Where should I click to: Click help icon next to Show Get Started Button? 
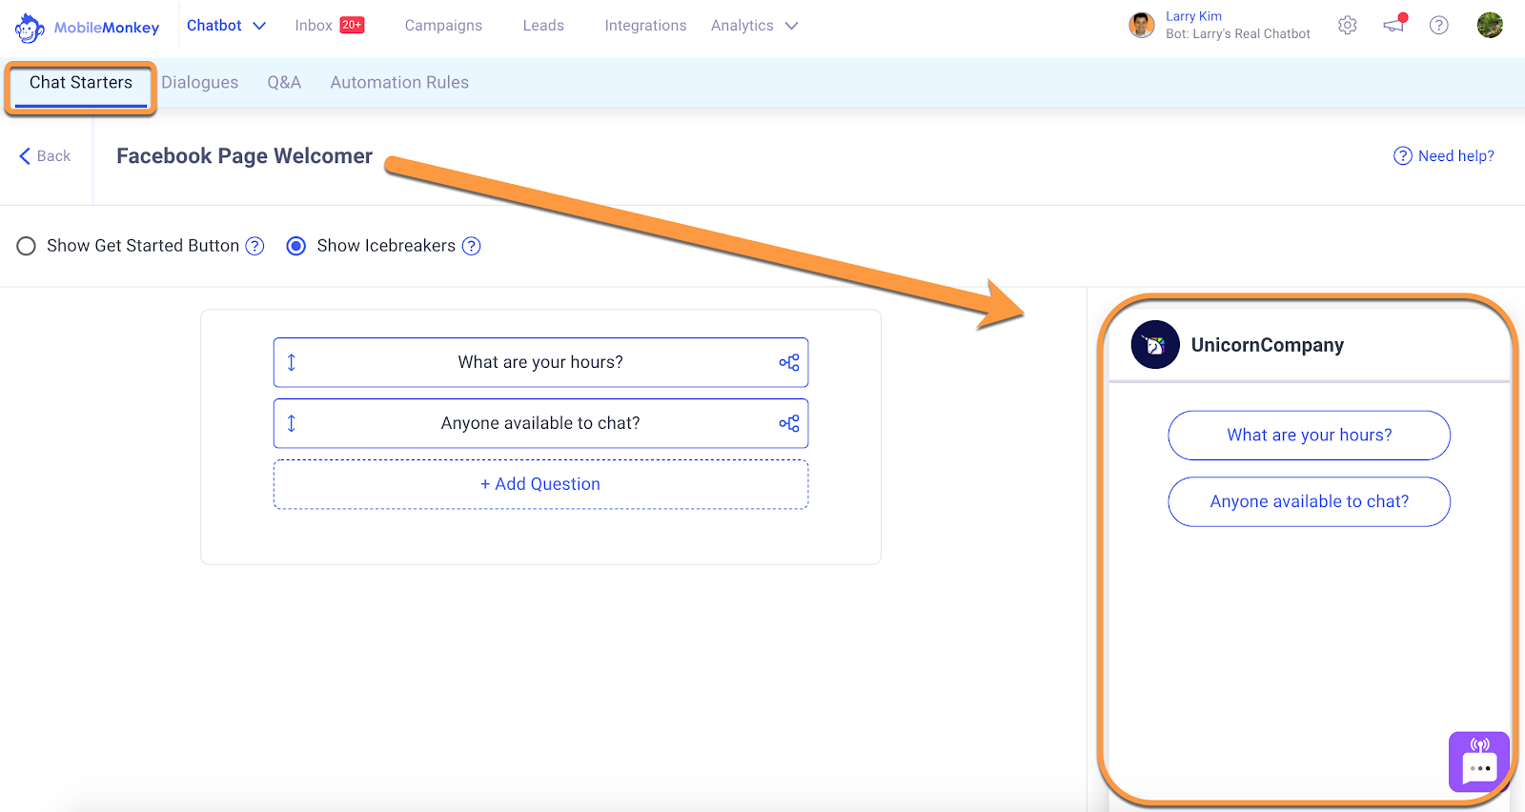(x=254, y=246)
